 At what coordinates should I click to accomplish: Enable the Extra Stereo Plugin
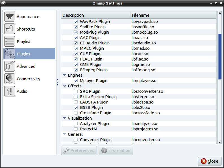[76, 97]
